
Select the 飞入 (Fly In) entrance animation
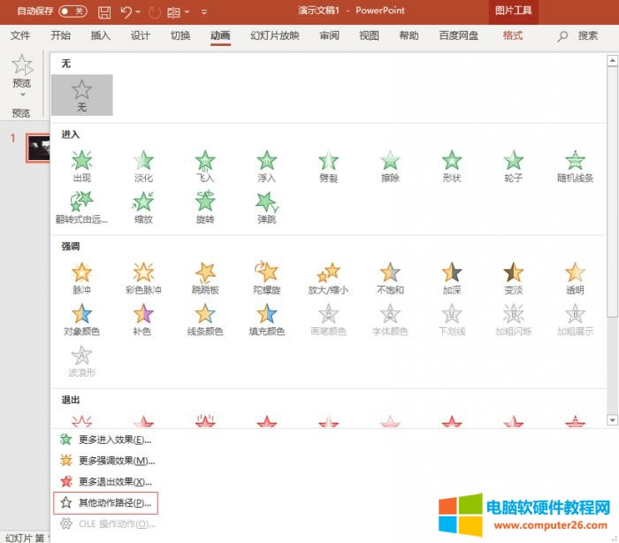(205, 165)
